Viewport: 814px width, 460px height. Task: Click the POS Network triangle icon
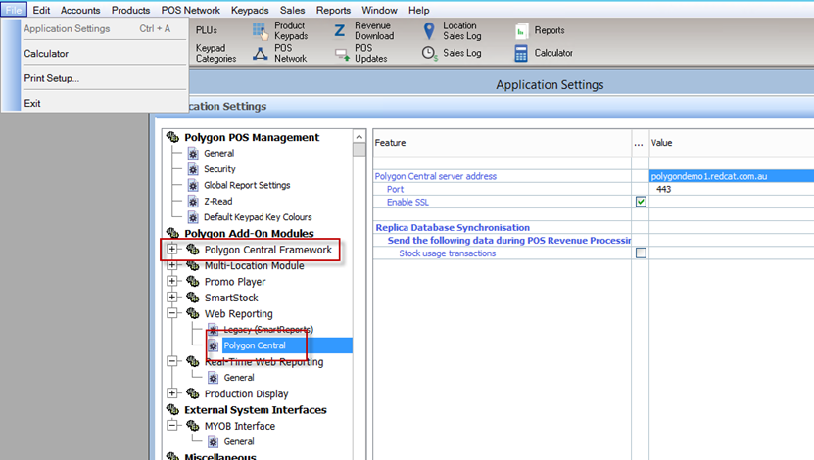coord(261,53)
